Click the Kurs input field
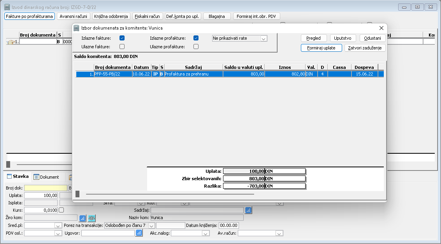This screenshot has width=441, height=244. click(x=41, y=210)
